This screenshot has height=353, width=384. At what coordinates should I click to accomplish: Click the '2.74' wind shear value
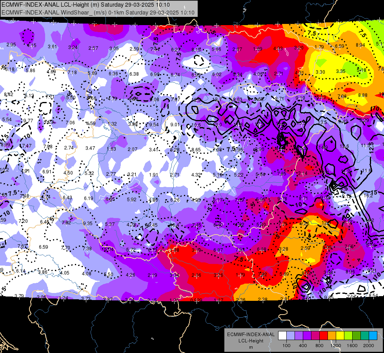69,148
